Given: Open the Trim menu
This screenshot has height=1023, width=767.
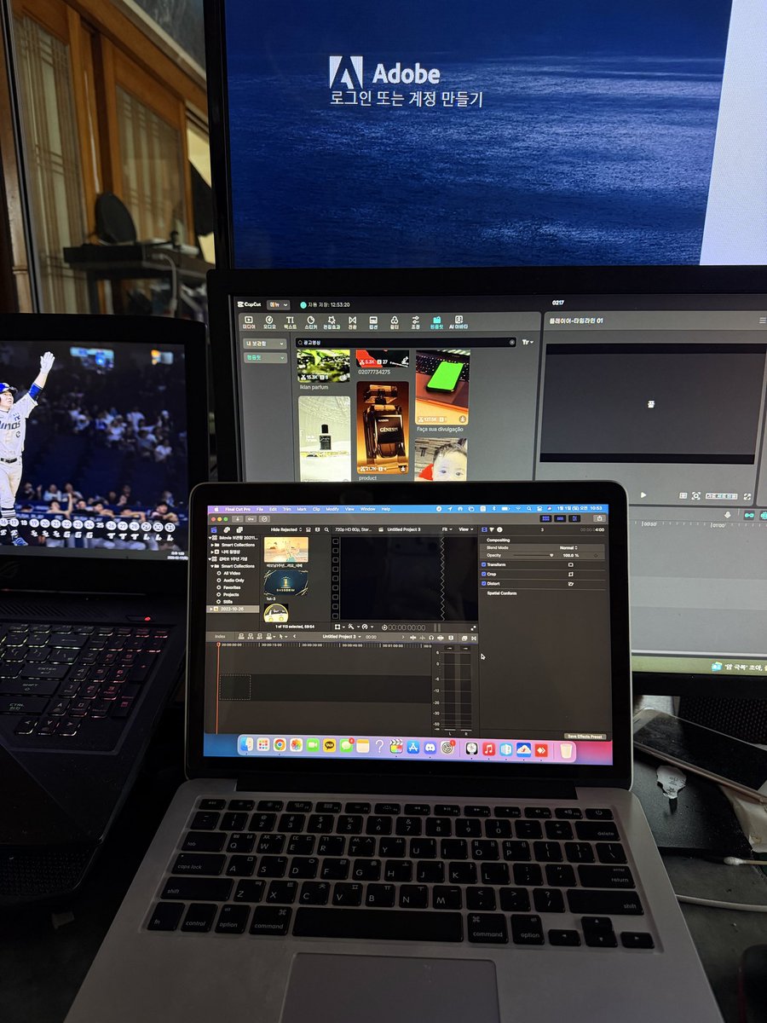Looking at the screenshot, I should [x=286, y=509].
